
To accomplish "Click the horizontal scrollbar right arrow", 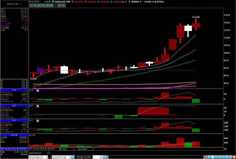I will pos(206,157).
